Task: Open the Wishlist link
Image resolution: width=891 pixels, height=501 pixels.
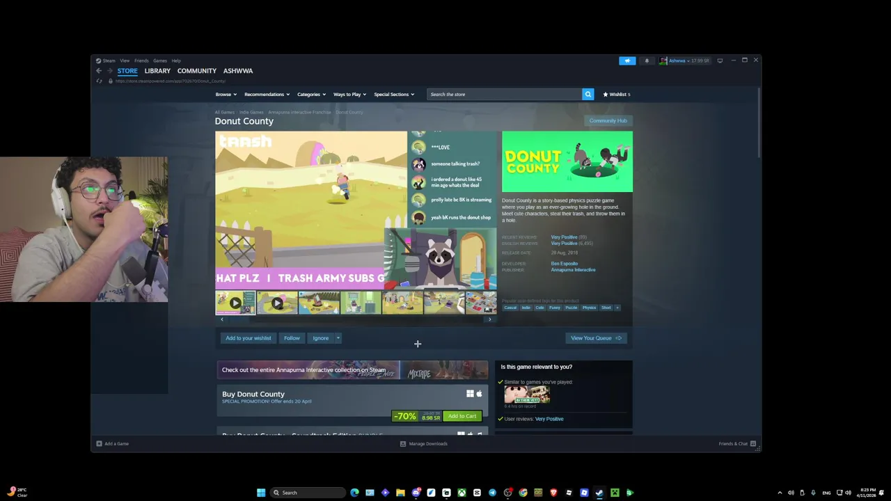Action: [617, 94]
